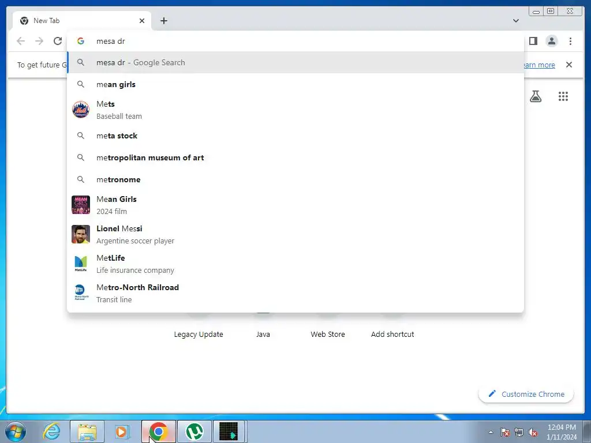
Task: Click the Lionel Messi photo thumbnail
Action: pyautogui.click(x=81, y=234)
